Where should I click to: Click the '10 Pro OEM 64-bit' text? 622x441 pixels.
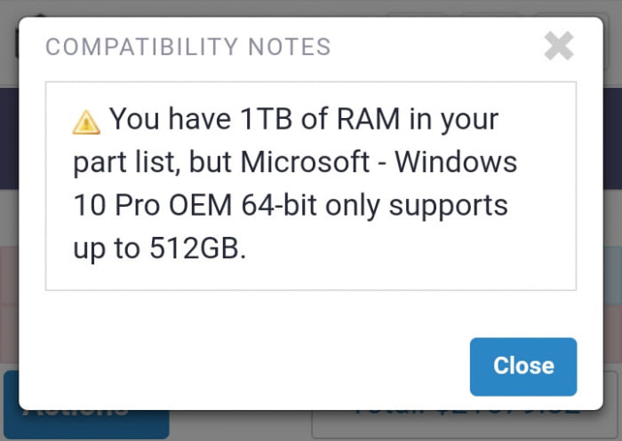coord(195,205)
